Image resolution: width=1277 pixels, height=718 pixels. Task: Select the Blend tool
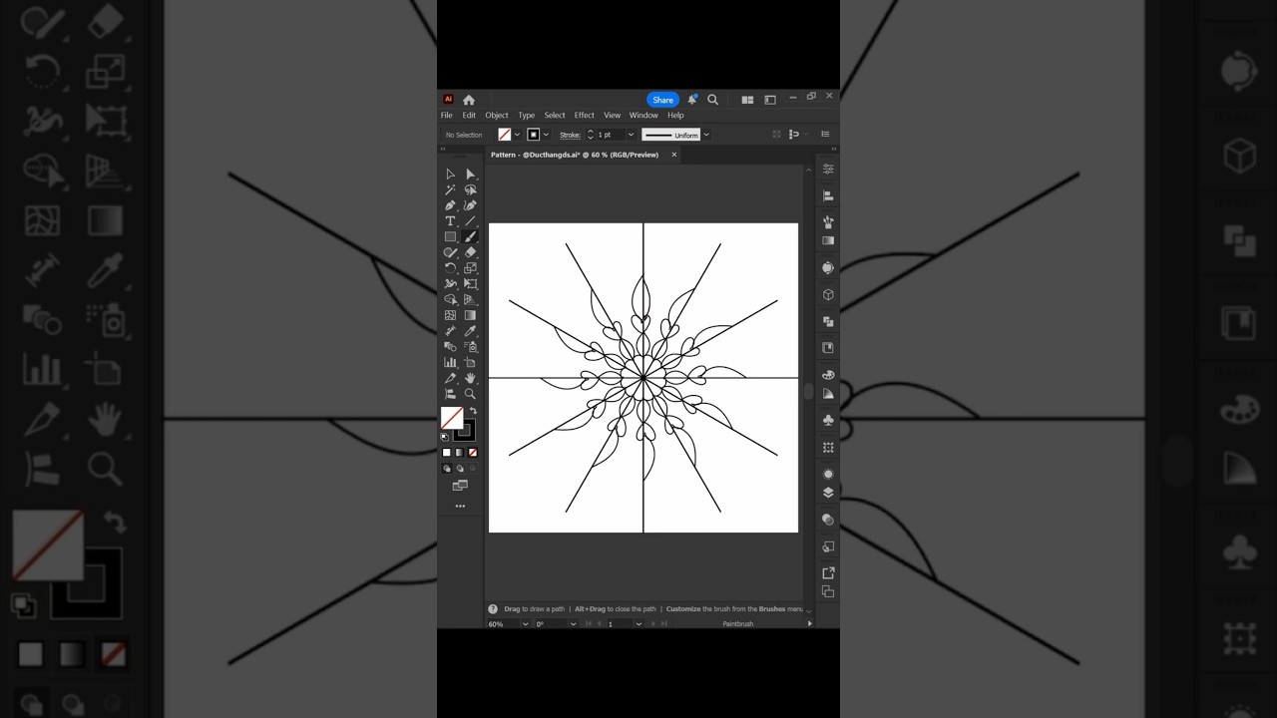tap(450, 347)
